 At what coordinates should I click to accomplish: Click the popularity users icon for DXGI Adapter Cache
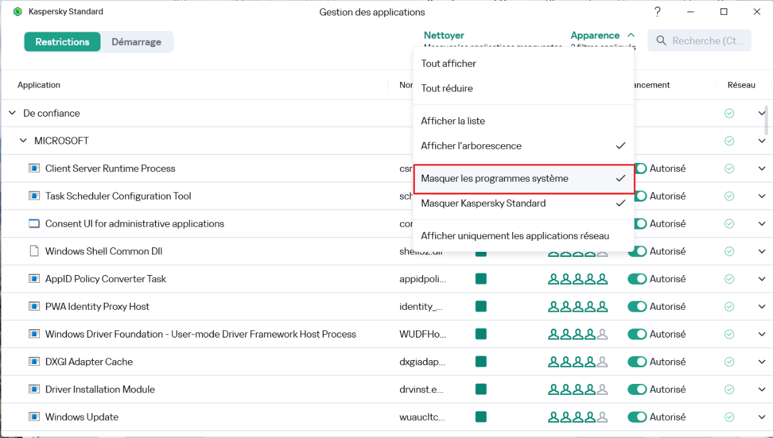pyautogui.click(x=578, y=362)
